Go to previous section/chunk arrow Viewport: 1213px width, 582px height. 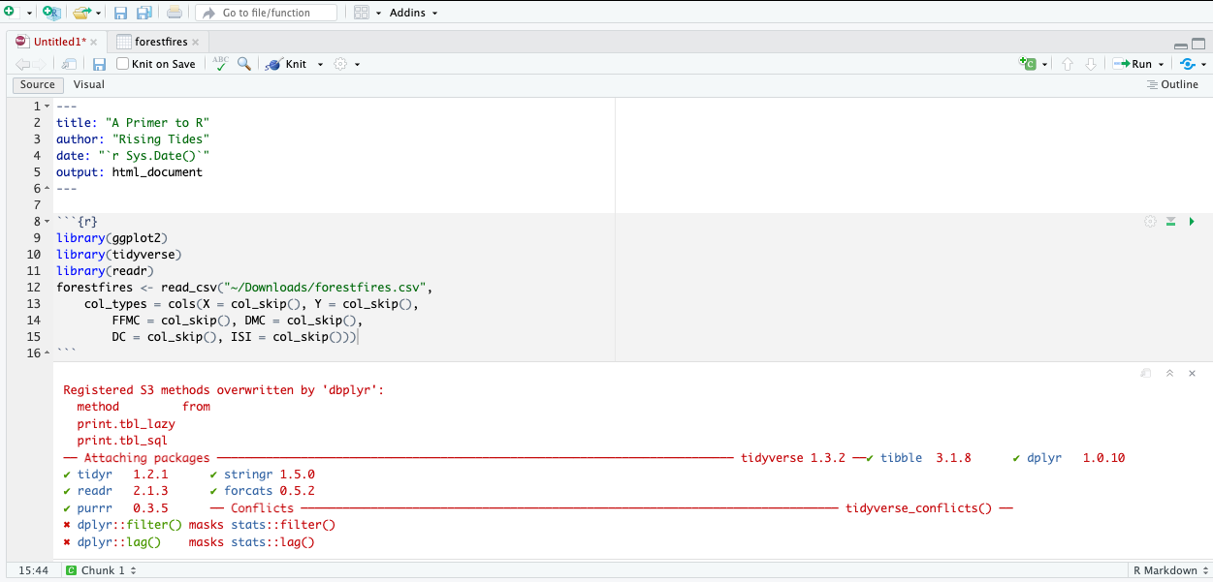tap(1069, 64)
